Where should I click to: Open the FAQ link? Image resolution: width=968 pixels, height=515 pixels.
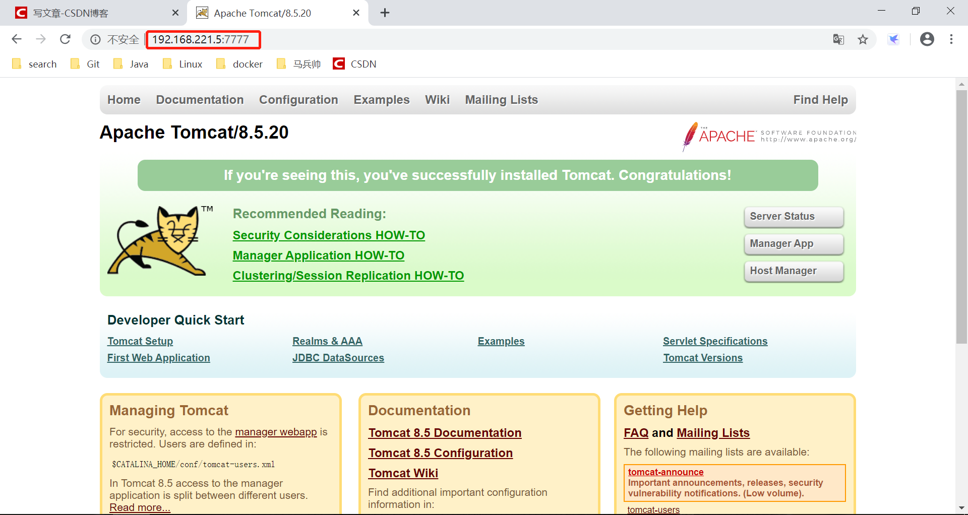pos(636,433)
